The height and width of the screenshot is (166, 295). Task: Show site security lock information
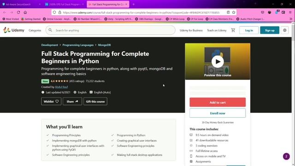[x=59, y=12]
